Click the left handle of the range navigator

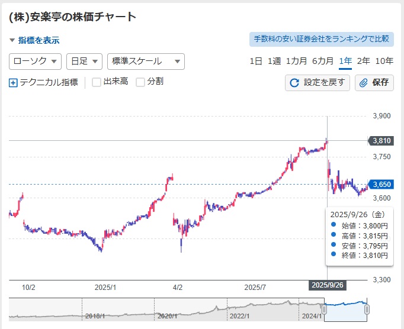[x=324, y=309]
